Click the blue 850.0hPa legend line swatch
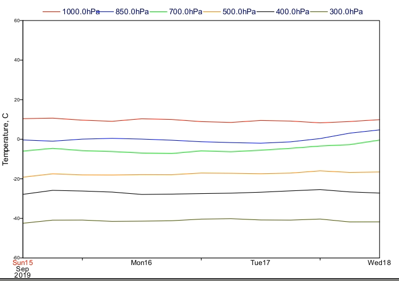This screenshot has height=281, width=399. pyautogui.click(x=105, y=12)
